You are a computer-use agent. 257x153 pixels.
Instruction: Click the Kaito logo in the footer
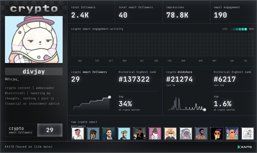(x=245, y=147)
